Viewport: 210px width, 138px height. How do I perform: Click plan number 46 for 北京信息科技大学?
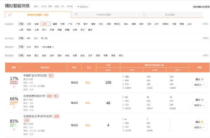coord(108,103)
